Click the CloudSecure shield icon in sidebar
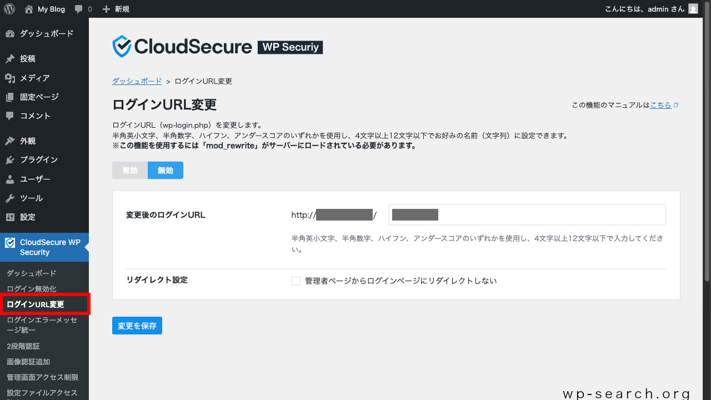Screen dimensions: 711x400 pos(9,242)
